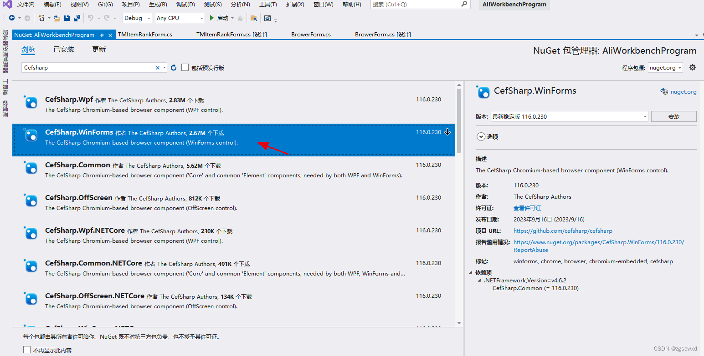This screenshot has height=356, width=704.
Task: Click the Visual Studio logo icon
Action: 7,5
